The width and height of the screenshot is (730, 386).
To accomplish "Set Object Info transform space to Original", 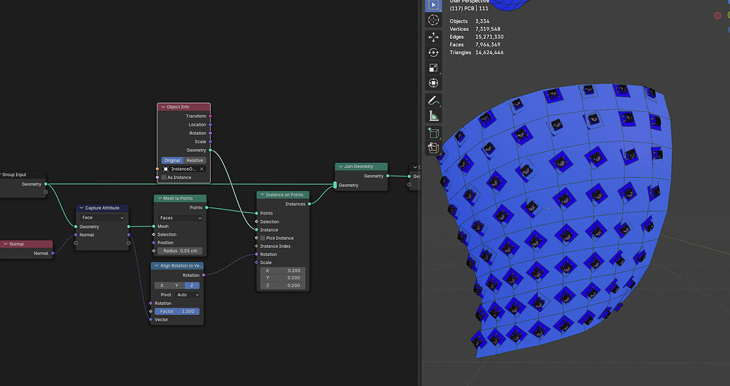I will point(172,160).
